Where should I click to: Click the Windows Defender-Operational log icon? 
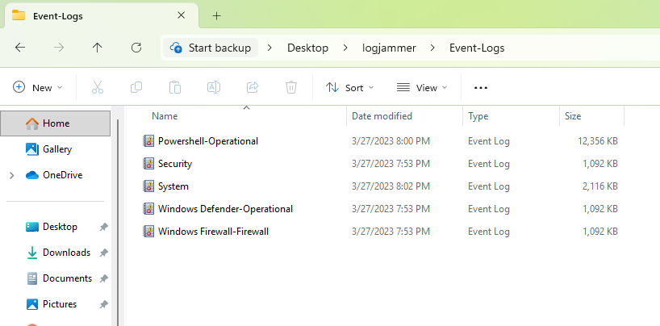148,209
